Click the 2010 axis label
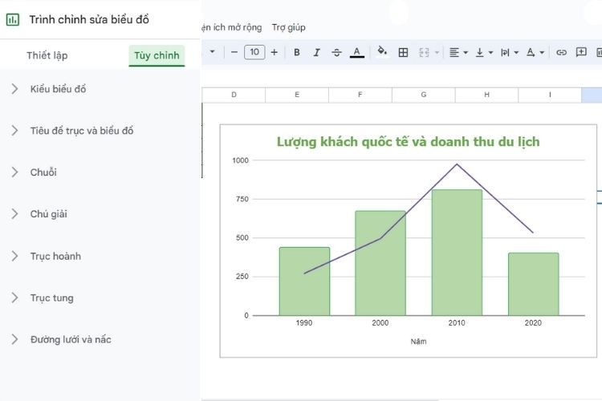Viewport: 602px width, 401px height. coord(457,323)
